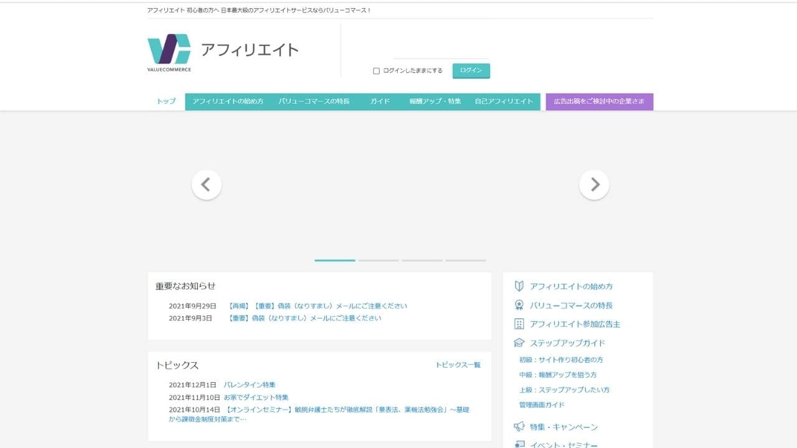797x448 pixels.
Task: Click the graduation cap icon beside ステップアップガイド
Action: 519,343
